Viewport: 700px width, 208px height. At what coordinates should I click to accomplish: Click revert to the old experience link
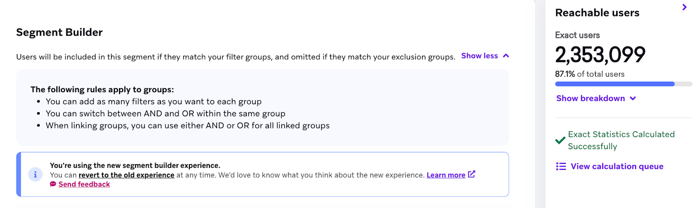tap(126, 175)
